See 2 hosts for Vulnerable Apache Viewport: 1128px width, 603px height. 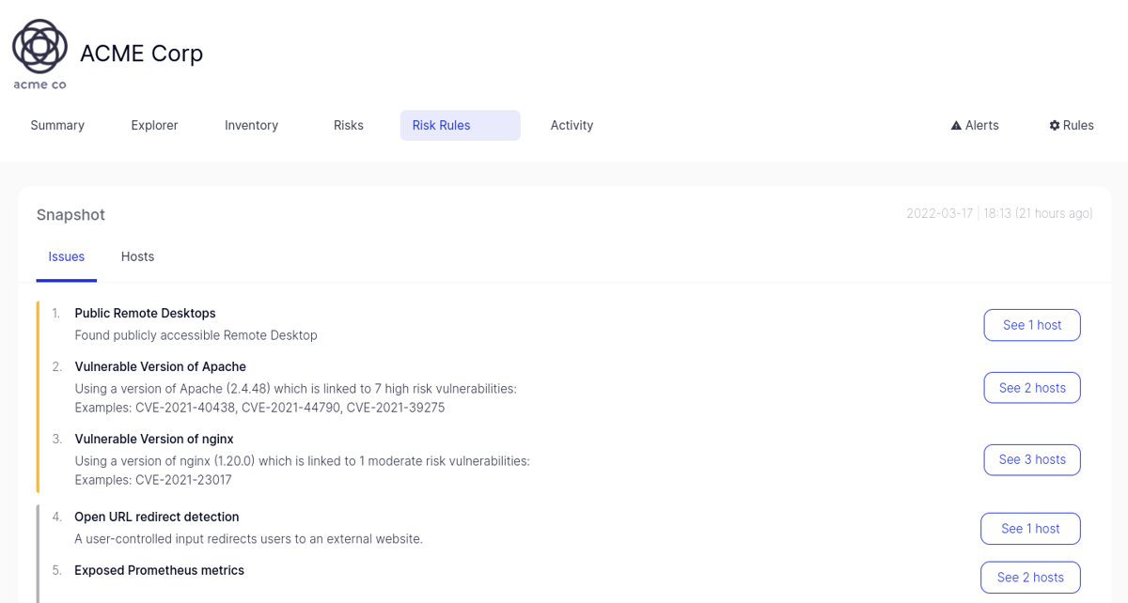click(x=1032, y=388)
